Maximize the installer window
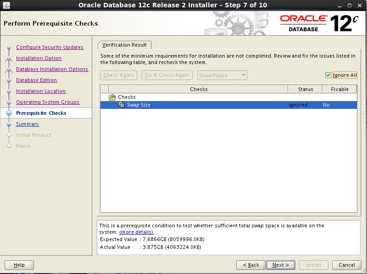367x274 pixels. [x=350, y=5]
